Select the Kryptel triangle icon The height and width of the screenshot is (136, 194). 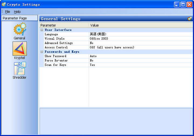pyautogui.click(x=20, y=49)
